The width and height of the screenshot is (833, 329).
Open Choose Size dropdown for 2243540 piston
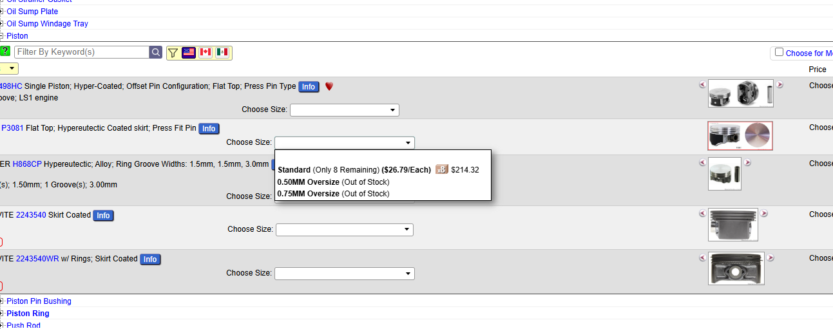344,230
